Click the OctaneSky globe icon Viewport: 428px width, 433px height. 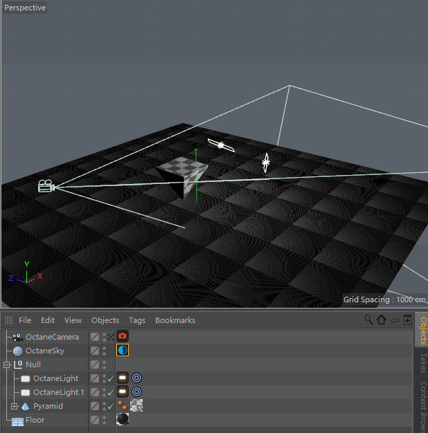(x=18, y=351)
